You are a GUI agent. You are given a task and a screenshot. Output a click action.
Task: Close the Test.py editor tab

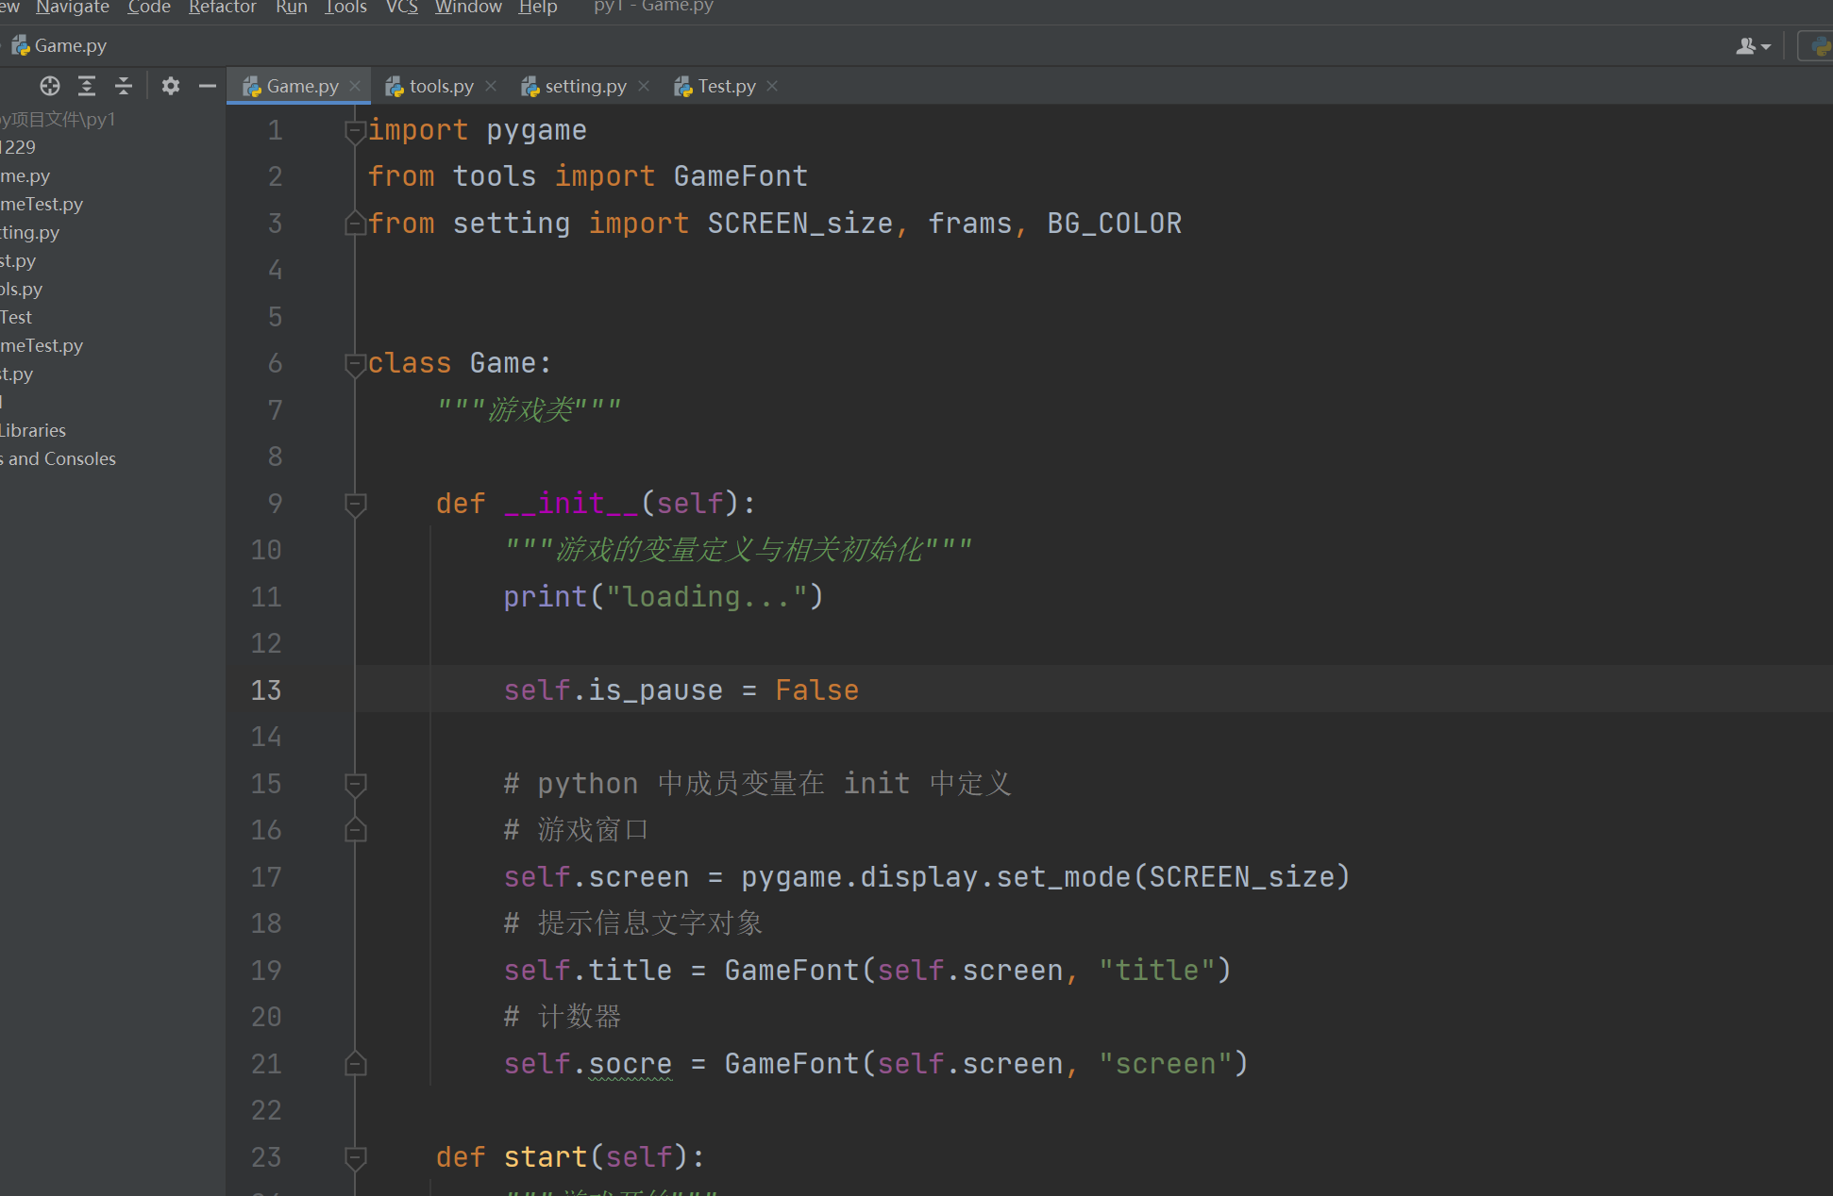point(772,86)
